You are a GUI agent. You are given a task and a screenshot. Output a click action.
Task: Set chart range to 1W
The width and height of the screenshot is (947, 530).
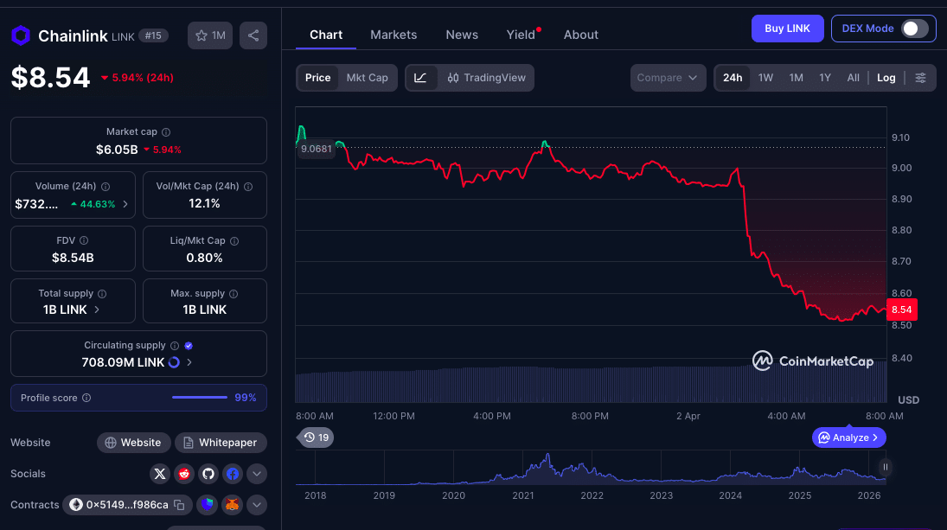pyautogui.click(x=765, y=78)
